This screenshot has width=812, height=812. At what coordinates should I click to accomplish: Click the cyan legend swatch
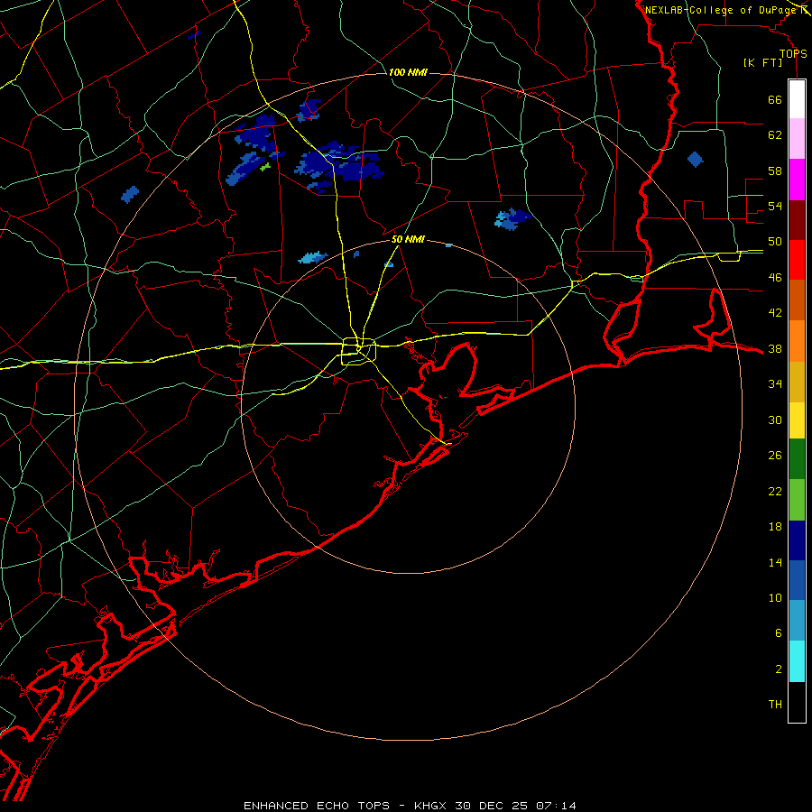click(x=797, y=661)
